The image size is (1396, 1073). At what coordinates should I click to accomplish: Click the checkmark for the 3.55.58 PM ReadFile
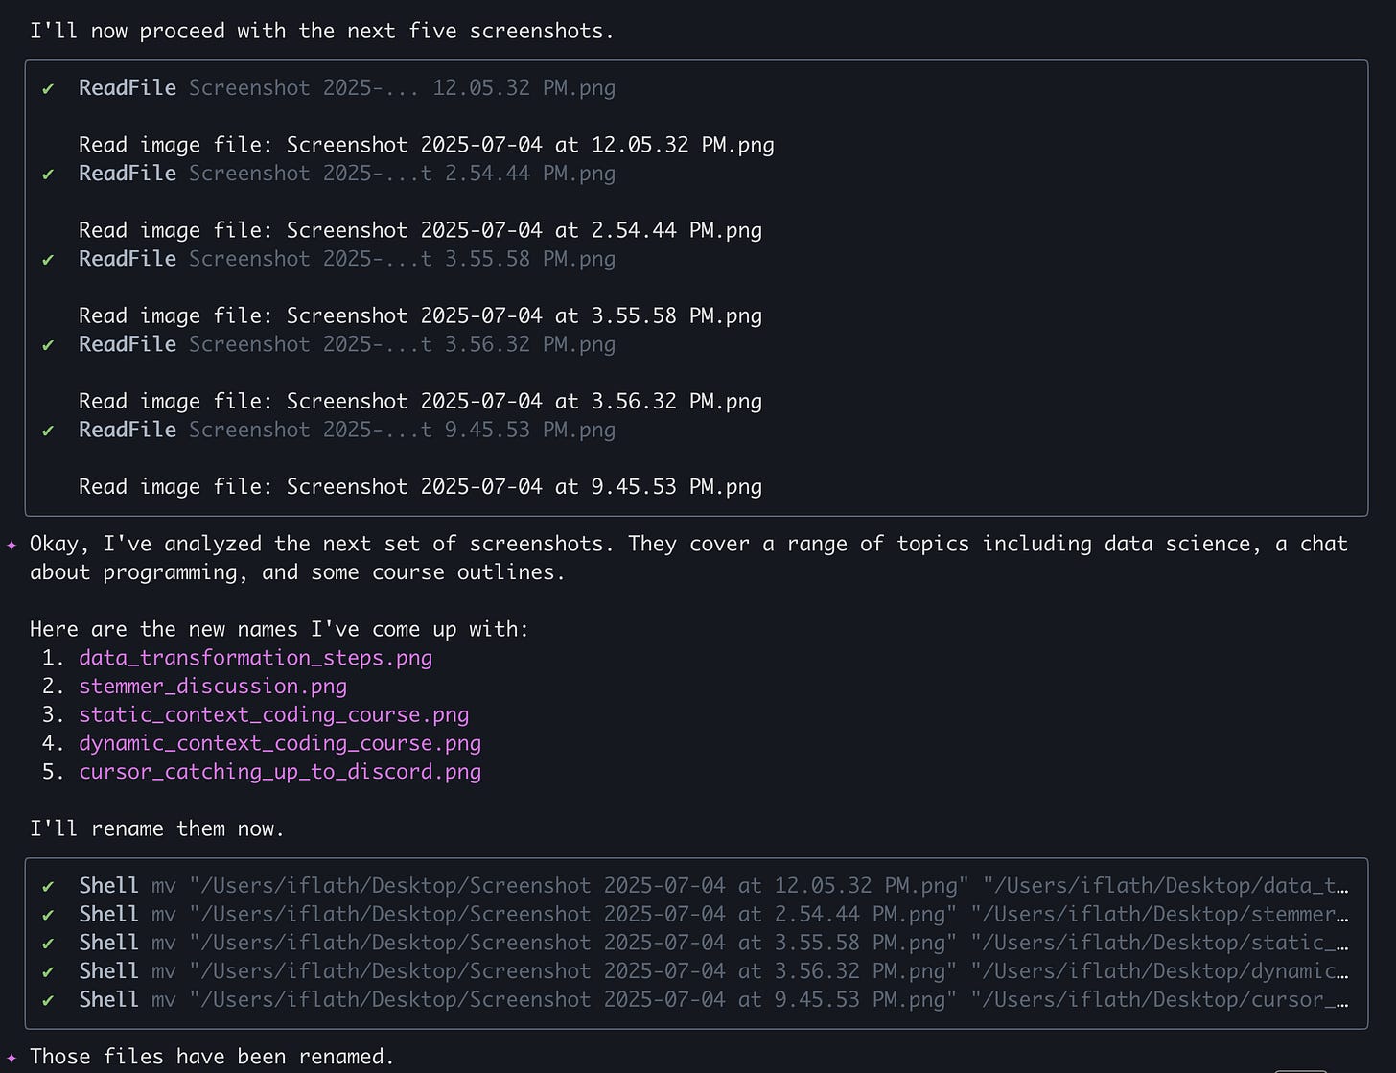[48, 259]
